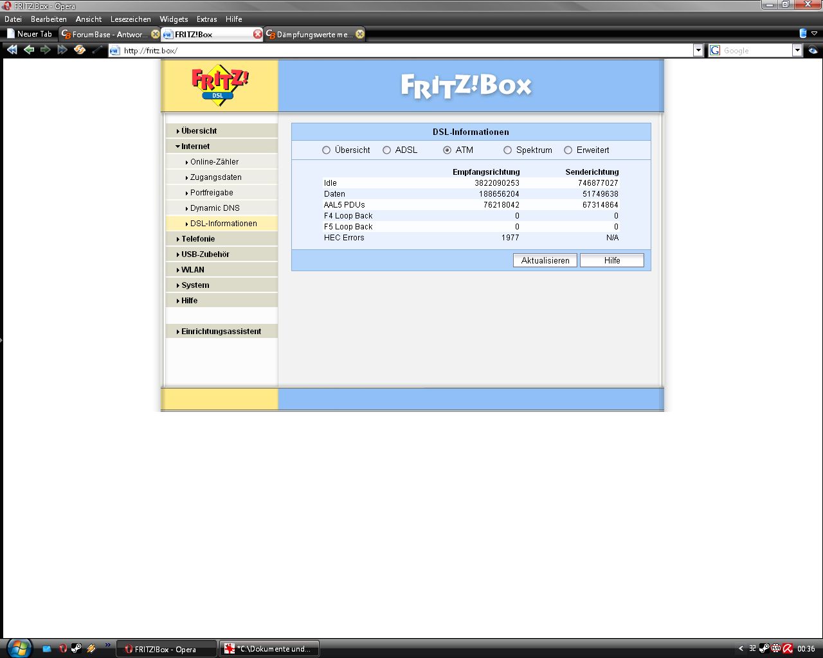This screenshot has height=658, width=823.
Task: Select the Spektrum radio button
Action: [507, 150]
